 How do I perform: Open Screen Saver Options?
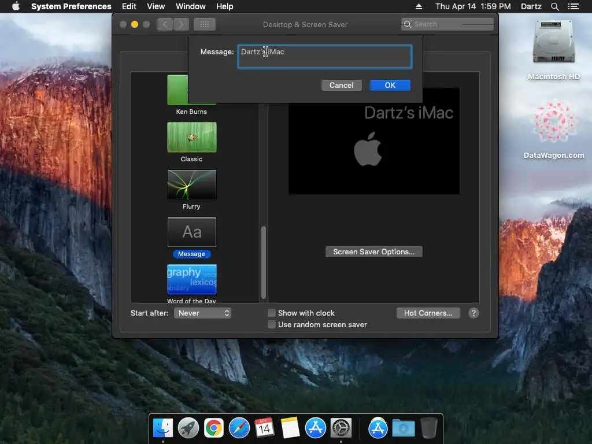pos(374,252)
